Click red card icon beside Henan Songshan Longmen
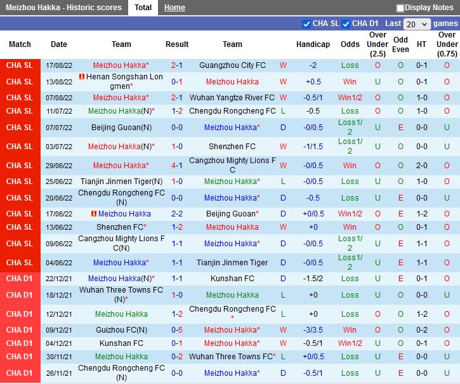Screen dimensions: 460x384 (82, 77)
